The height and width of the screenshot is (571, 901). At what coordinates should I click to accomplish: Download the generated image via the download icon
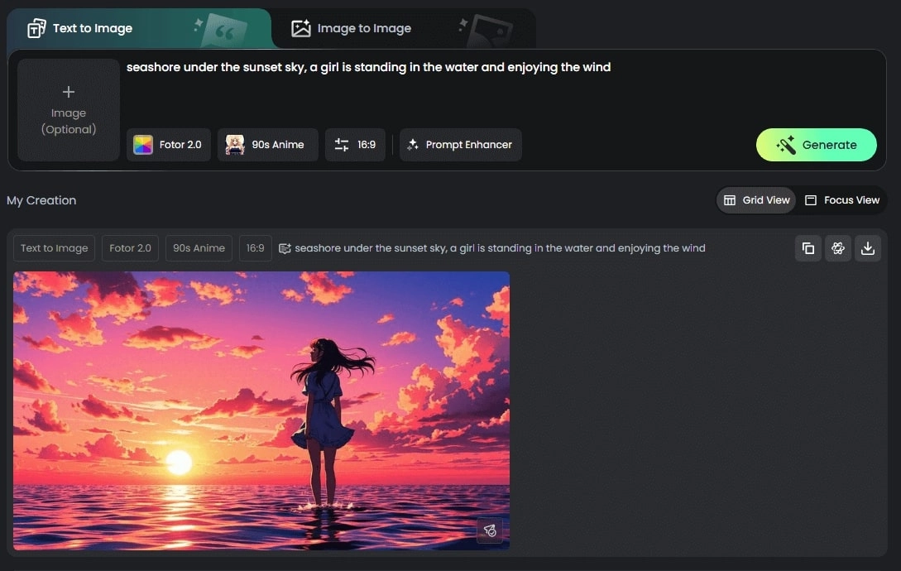click(868, 247)
